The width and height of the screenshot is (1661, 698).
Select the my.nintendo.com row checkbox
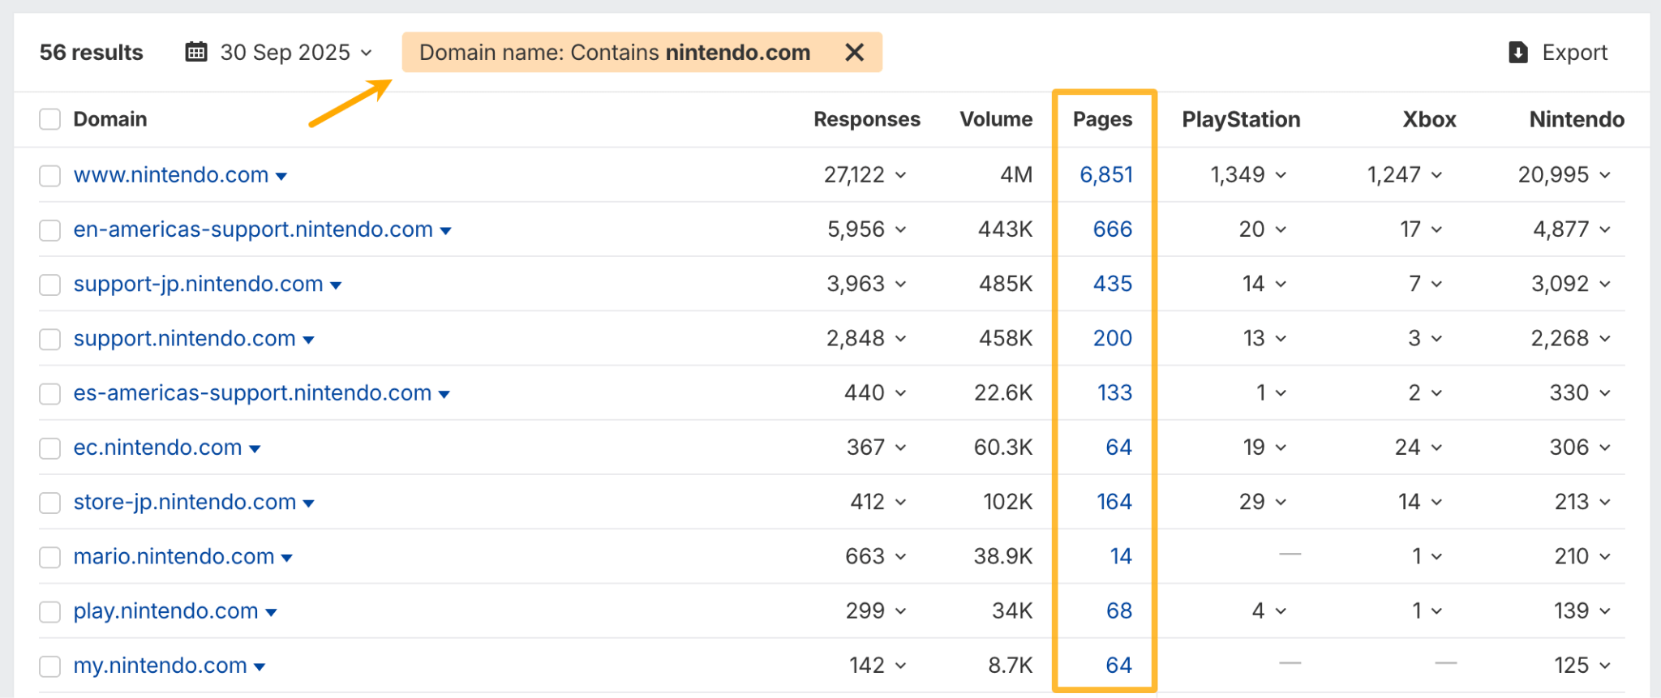pos(50,666)
